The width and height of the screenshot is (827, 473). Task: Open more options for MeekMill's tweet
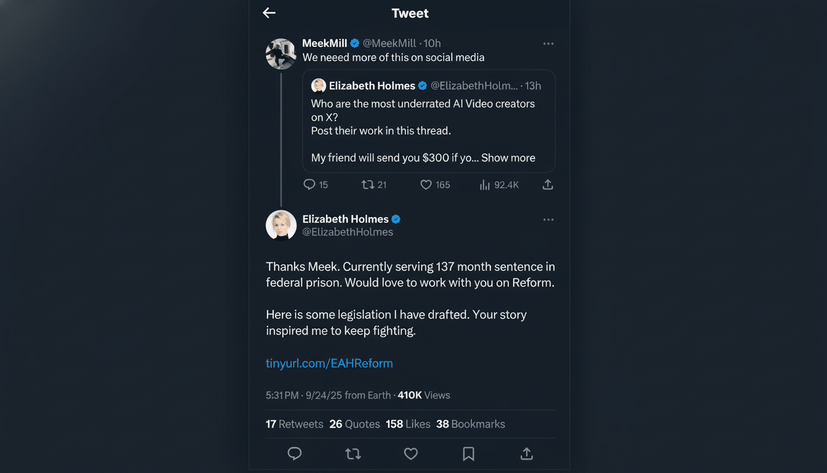pyautogui.click(x=548, y=43)
